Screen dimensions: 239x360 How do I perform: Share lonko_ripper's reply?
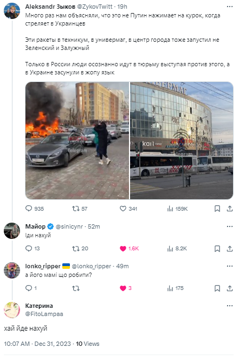[230, 288]
